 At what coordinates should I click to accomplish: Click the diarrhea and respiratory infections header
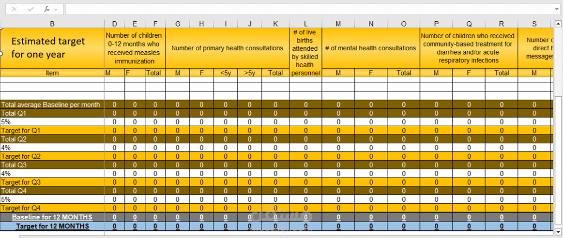pyautogui.click(x=469, y=48)
